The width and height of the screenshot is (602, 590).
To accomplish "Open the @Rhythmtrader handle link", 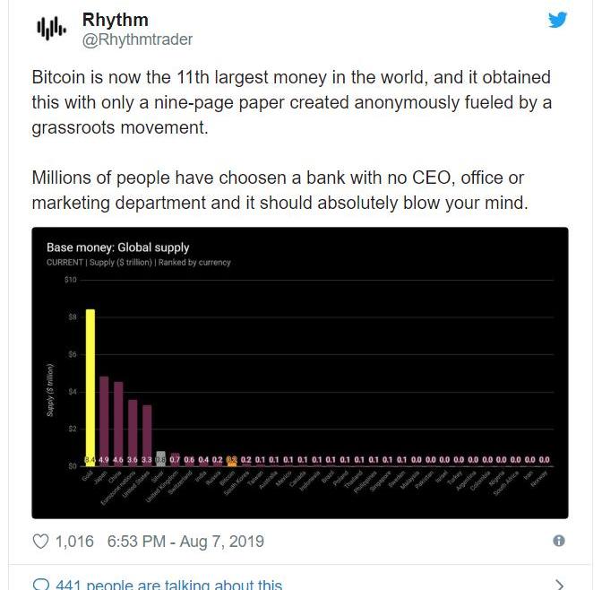I will (137, 39).
